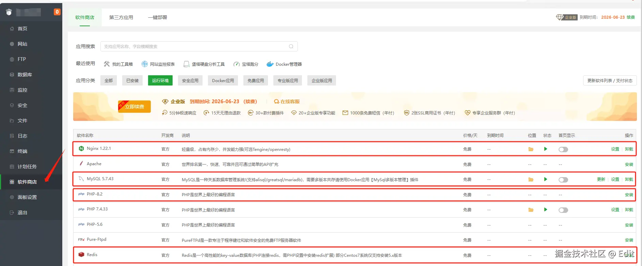Screen dimensions: 642x266
Task: Click the MySQL running status play icon
Action: pyautogui.click(x=546, y=179)
